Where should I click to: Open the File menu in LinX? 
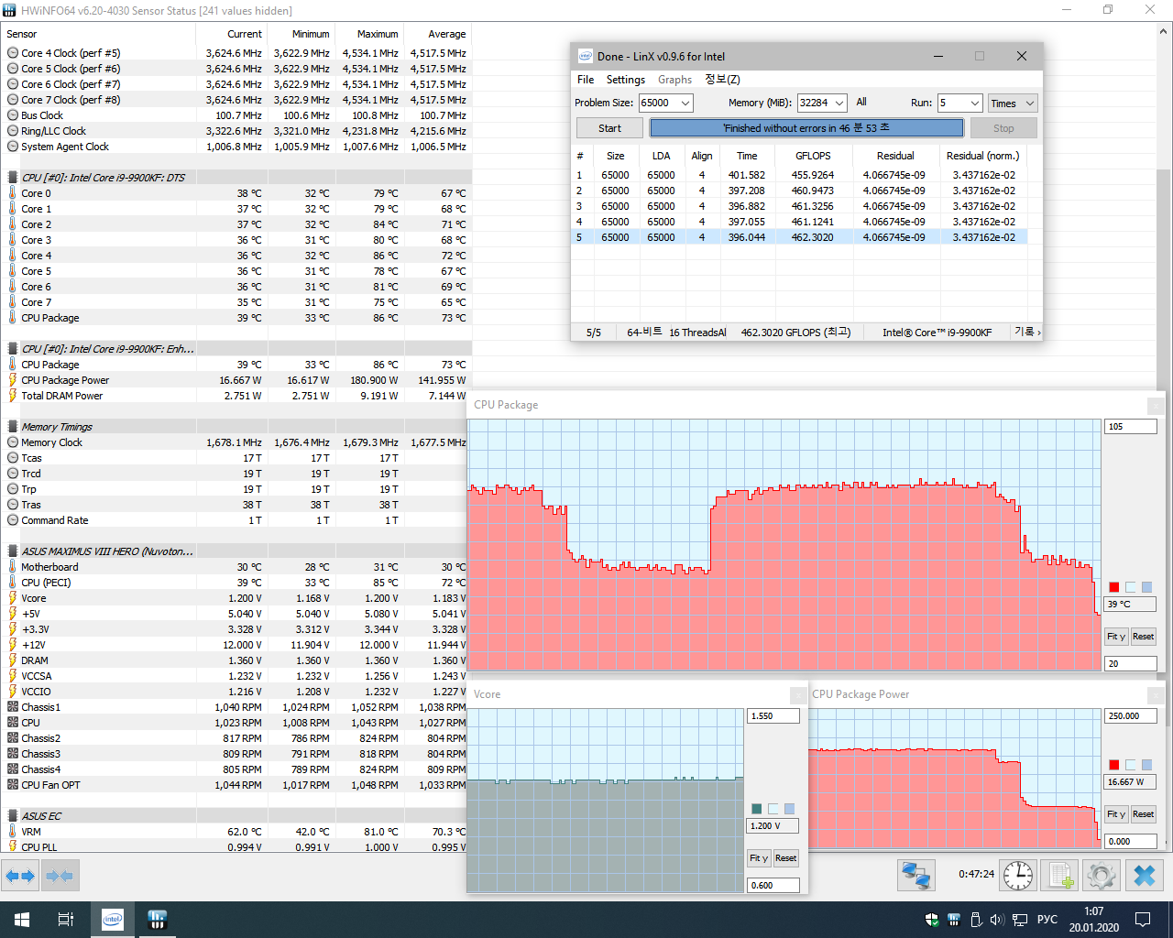(x=586, y=80)
